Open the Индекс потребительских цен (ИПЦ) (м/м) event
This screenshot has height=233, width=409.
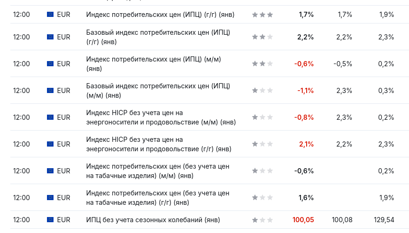click(x=154, y=64)
